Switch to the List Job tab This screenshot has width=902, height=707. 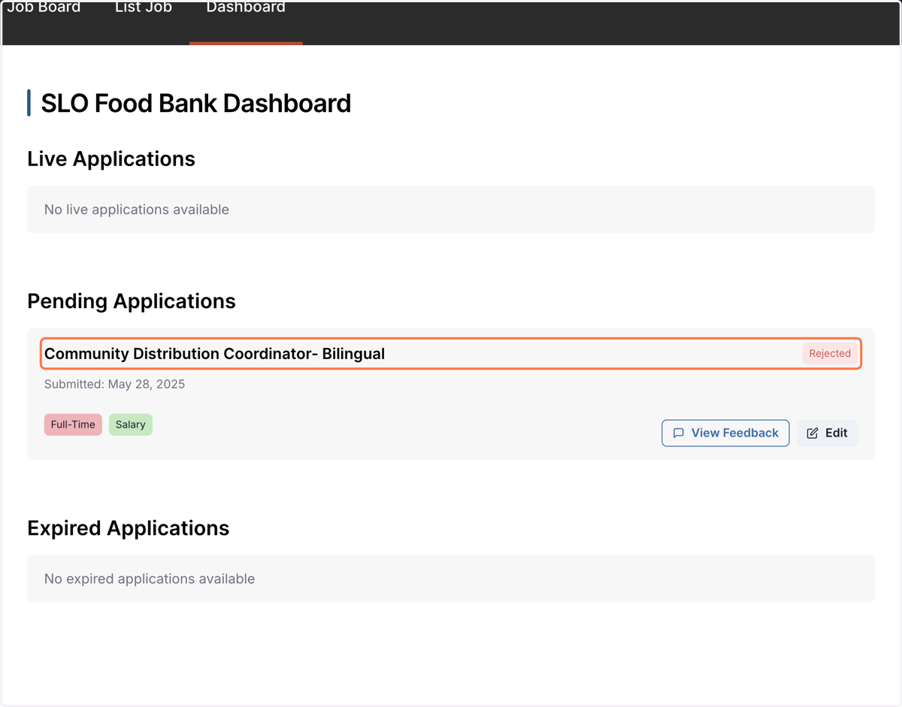tap(144, 8)
